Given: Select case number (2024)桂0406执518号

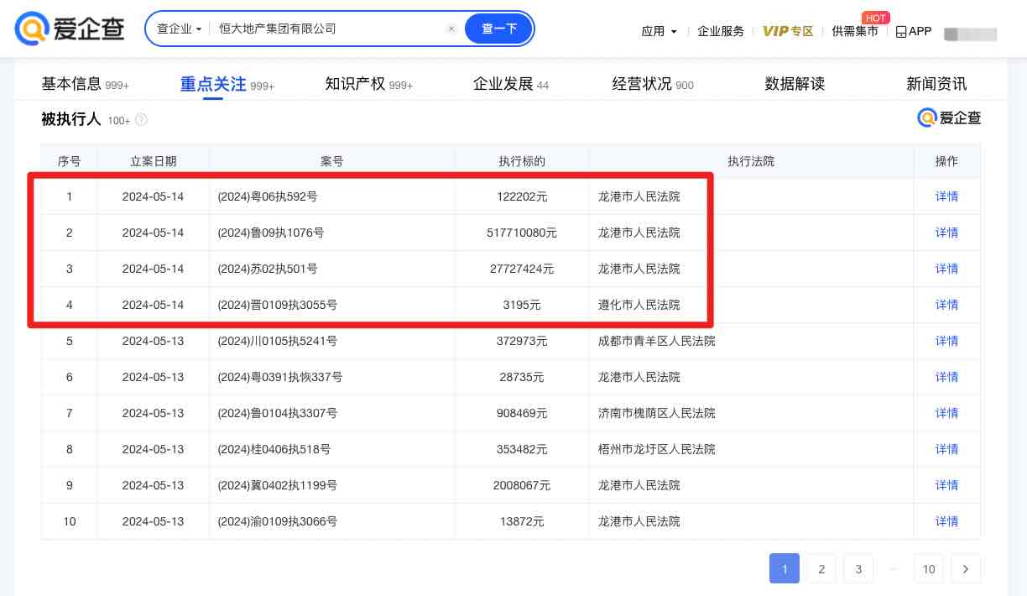Looking at the screenshot, I should click(274, 449).
